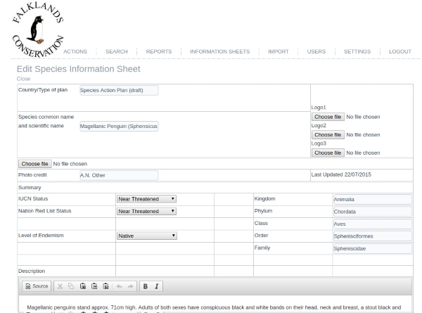Open the Level of Endemism dropdown
Image resolution: width=422 pixels, height=313 pixels.
point(147,236)
